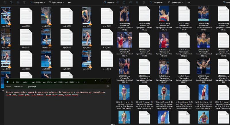
Task: Select mp4_00032 text document icon
Action: (26, 37)
